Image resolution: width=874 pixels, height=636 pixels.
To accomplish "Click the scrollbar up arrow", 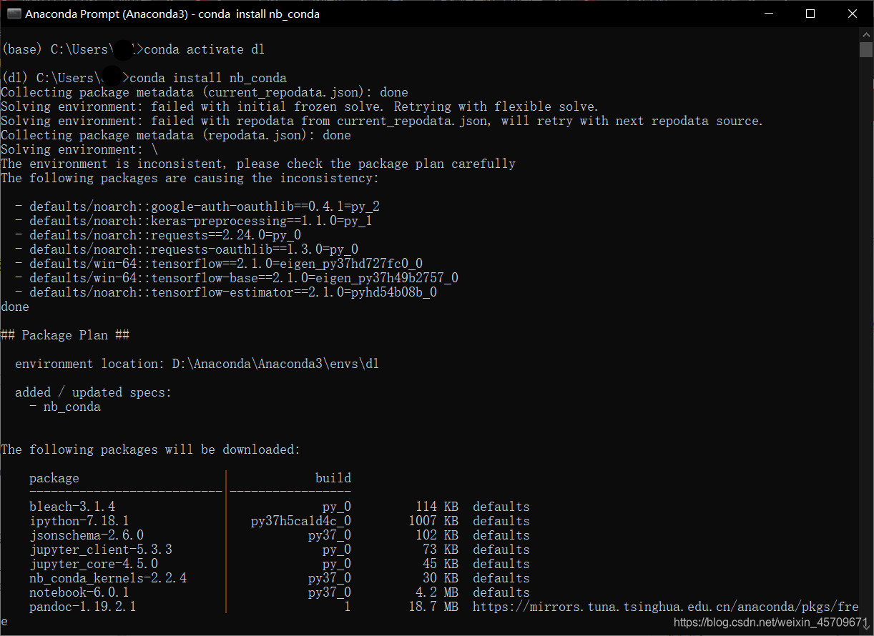I will 866,34.
